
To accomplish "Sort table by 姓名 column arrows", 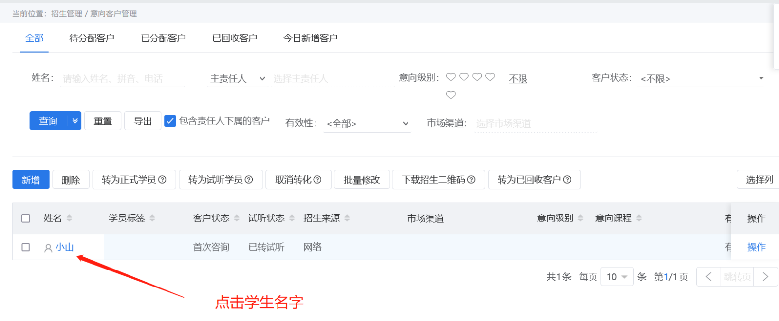I will tap(69, 218).
